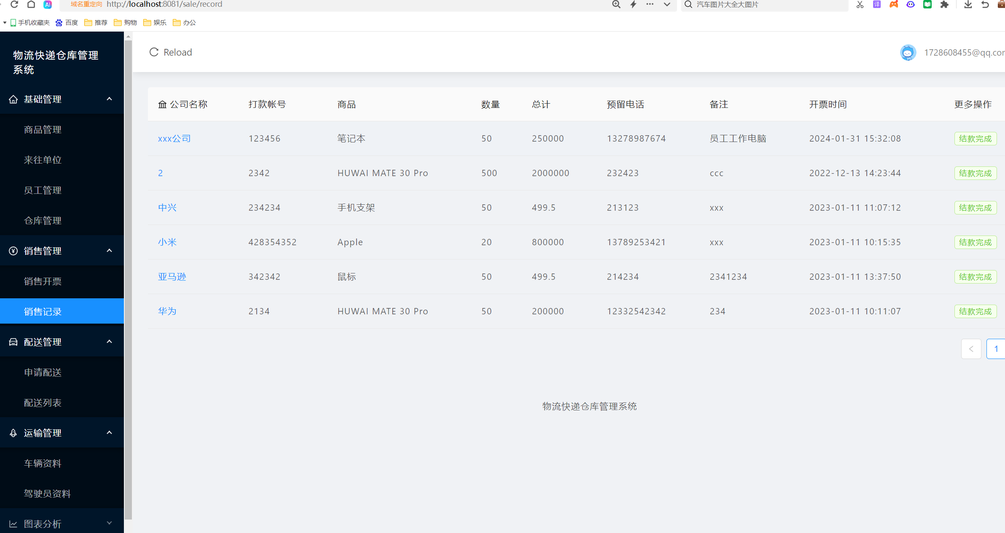Click the bank icon in 公司名称 header
Viewport: 1005px width, 533px height.
click(x=163, y=104)
